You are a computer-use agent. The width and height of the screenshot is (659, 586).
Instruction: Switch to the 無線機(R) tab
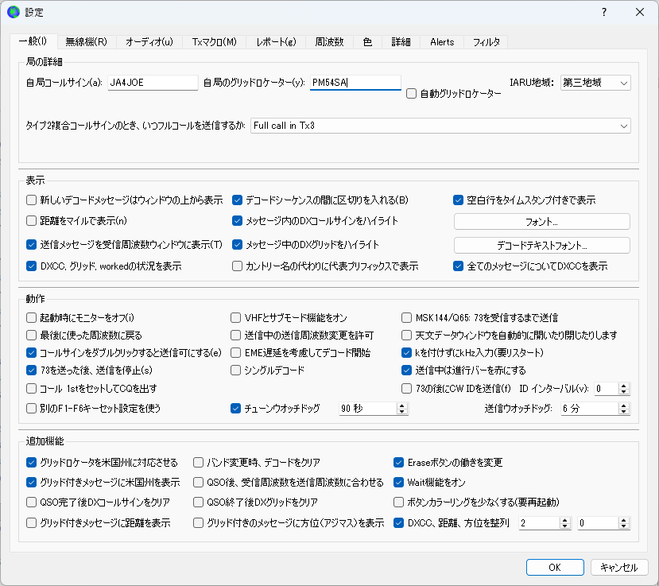tap(86, 42)
